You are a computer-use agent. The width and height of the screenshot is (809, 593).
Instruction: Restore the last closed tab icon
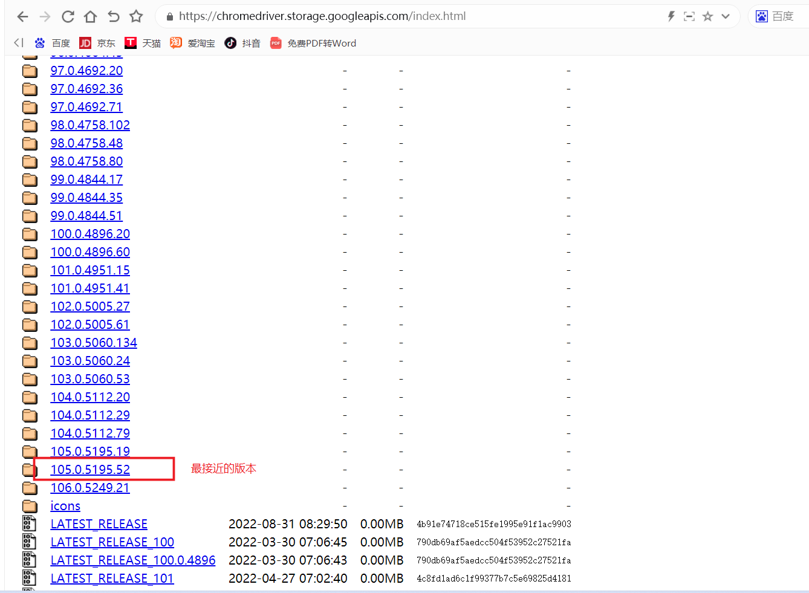pos(113,16)
